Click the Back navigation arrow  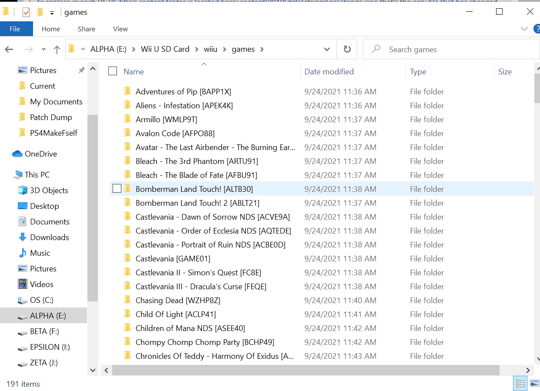9,50
